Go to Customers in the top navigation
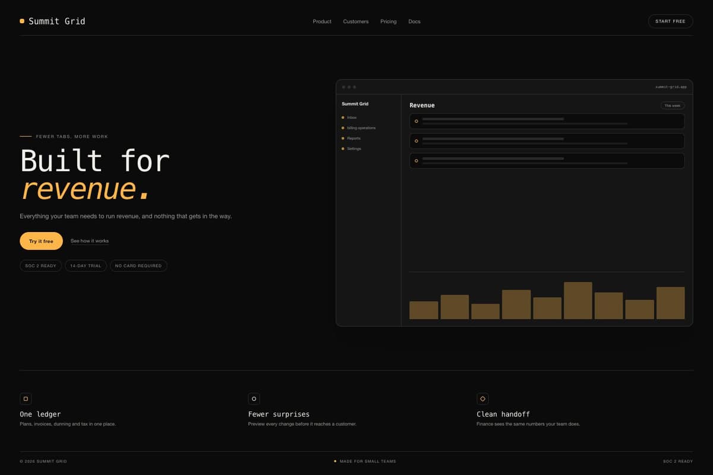Image resolution: width=713 pixels, height=475 pixels. (356, 21)
